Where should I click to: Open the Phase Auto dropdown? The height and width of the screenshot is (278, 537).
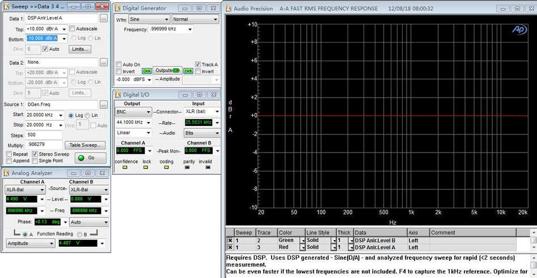tap(89, 222)
